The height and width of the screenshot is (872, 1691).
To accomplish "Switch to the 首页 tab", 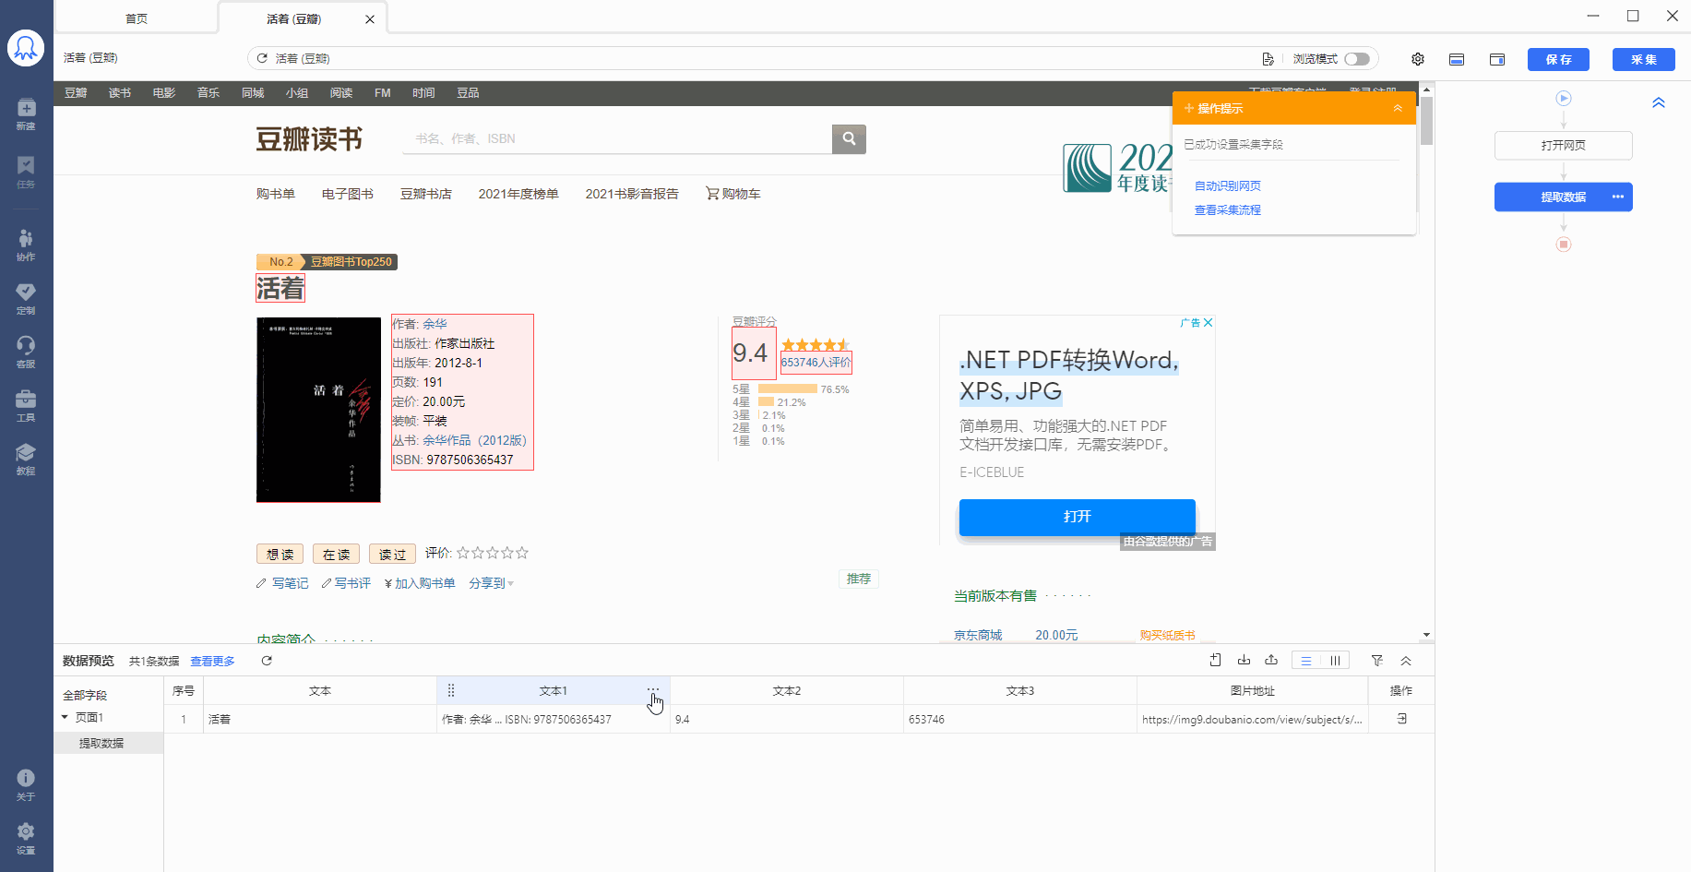I will tap(137, 18).
